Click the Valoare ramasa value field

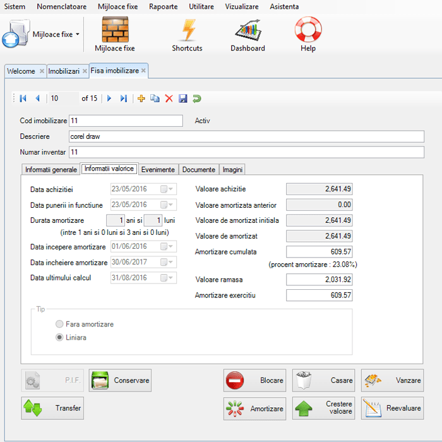[320, 280]
